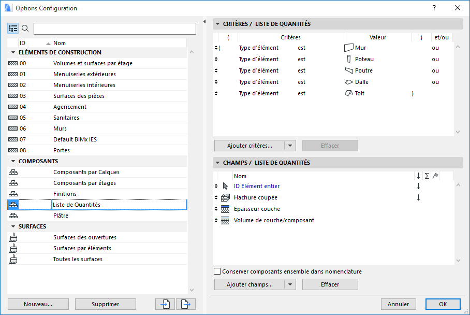Enable Conserver composants ensemble dans nomenclature
Screen dimensions: 470x315
217,271
